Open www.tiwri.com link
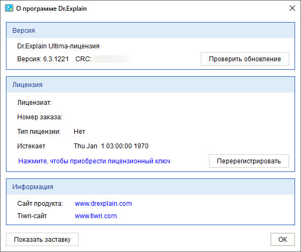Image resolution: width=301 pixels, height=252 pixels. coord(96,216)
